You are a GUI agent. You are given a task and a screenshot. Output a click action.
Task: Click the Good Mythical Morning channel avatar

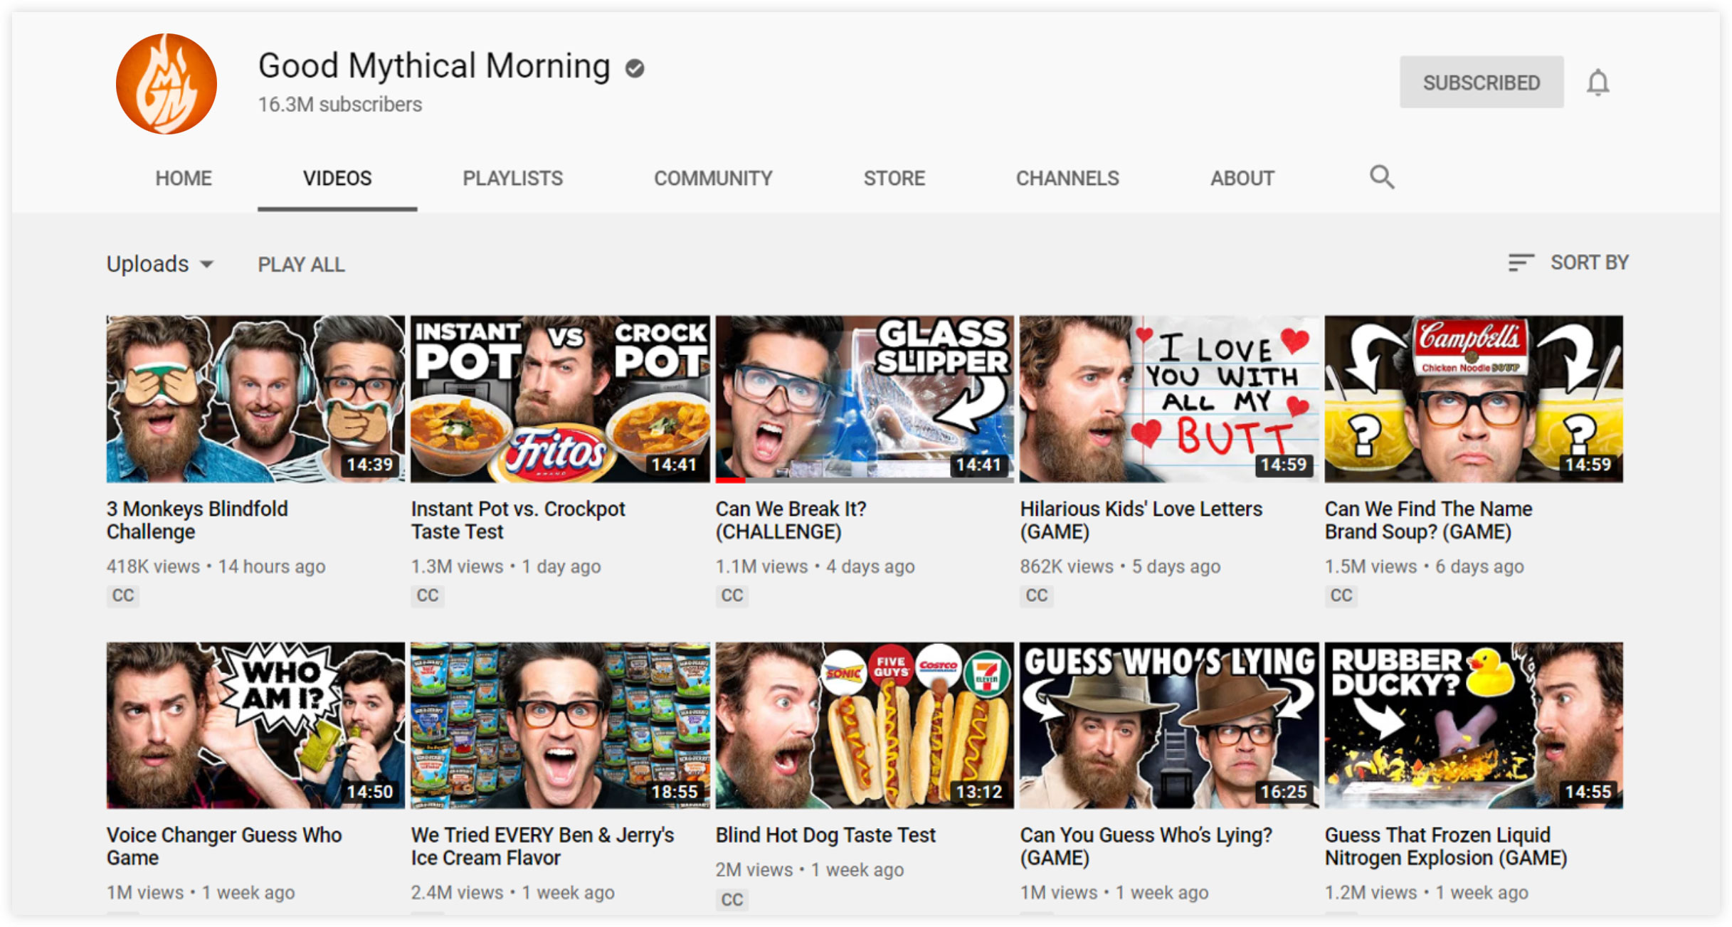pyautogui.click(x=167, y=83)
